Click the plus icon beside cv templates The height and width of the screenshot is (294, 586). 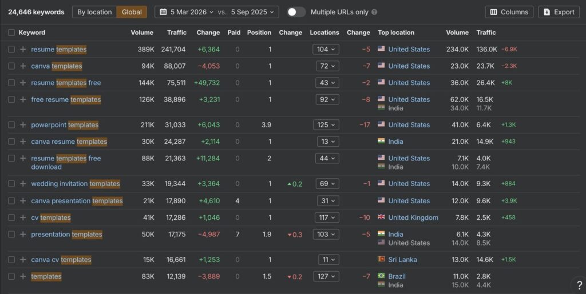click(x=23, y=218)
